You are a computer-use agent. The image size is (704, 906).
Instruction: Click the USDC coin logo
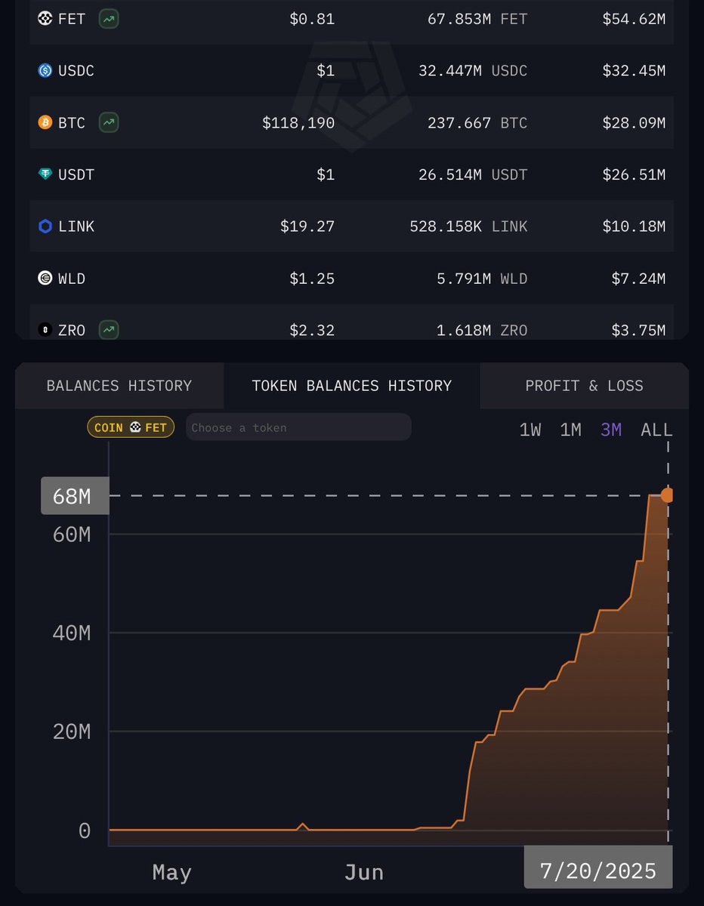[45, 70]
